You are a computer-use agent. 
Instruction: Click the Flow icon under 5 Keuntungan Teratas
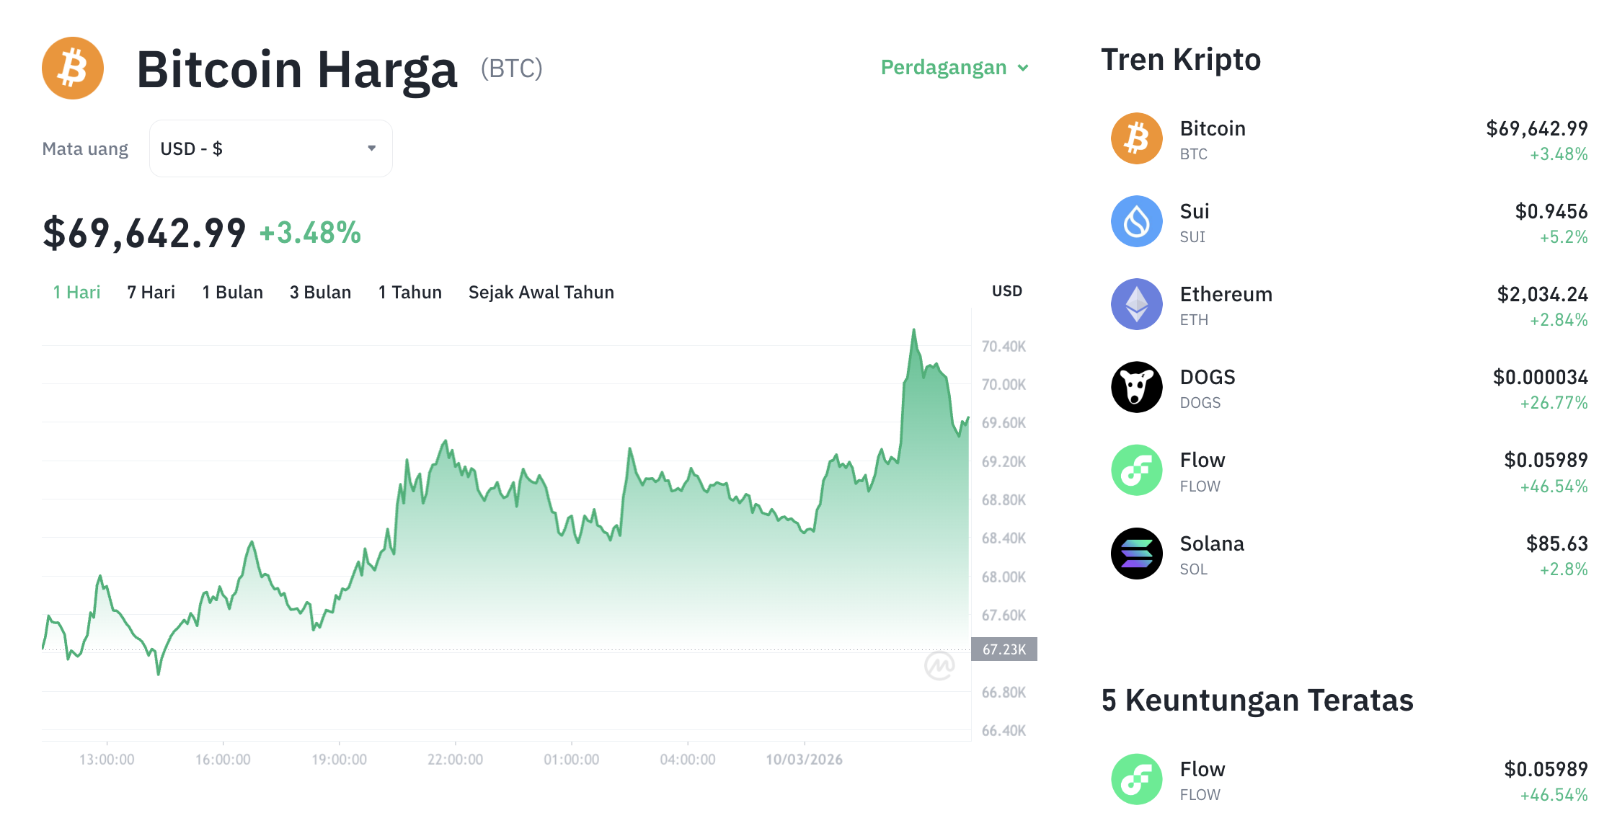point(1137,778)
